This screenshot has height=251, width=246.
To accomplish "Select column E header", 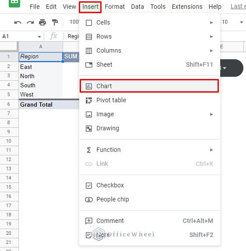I will [x=232, y=47].
